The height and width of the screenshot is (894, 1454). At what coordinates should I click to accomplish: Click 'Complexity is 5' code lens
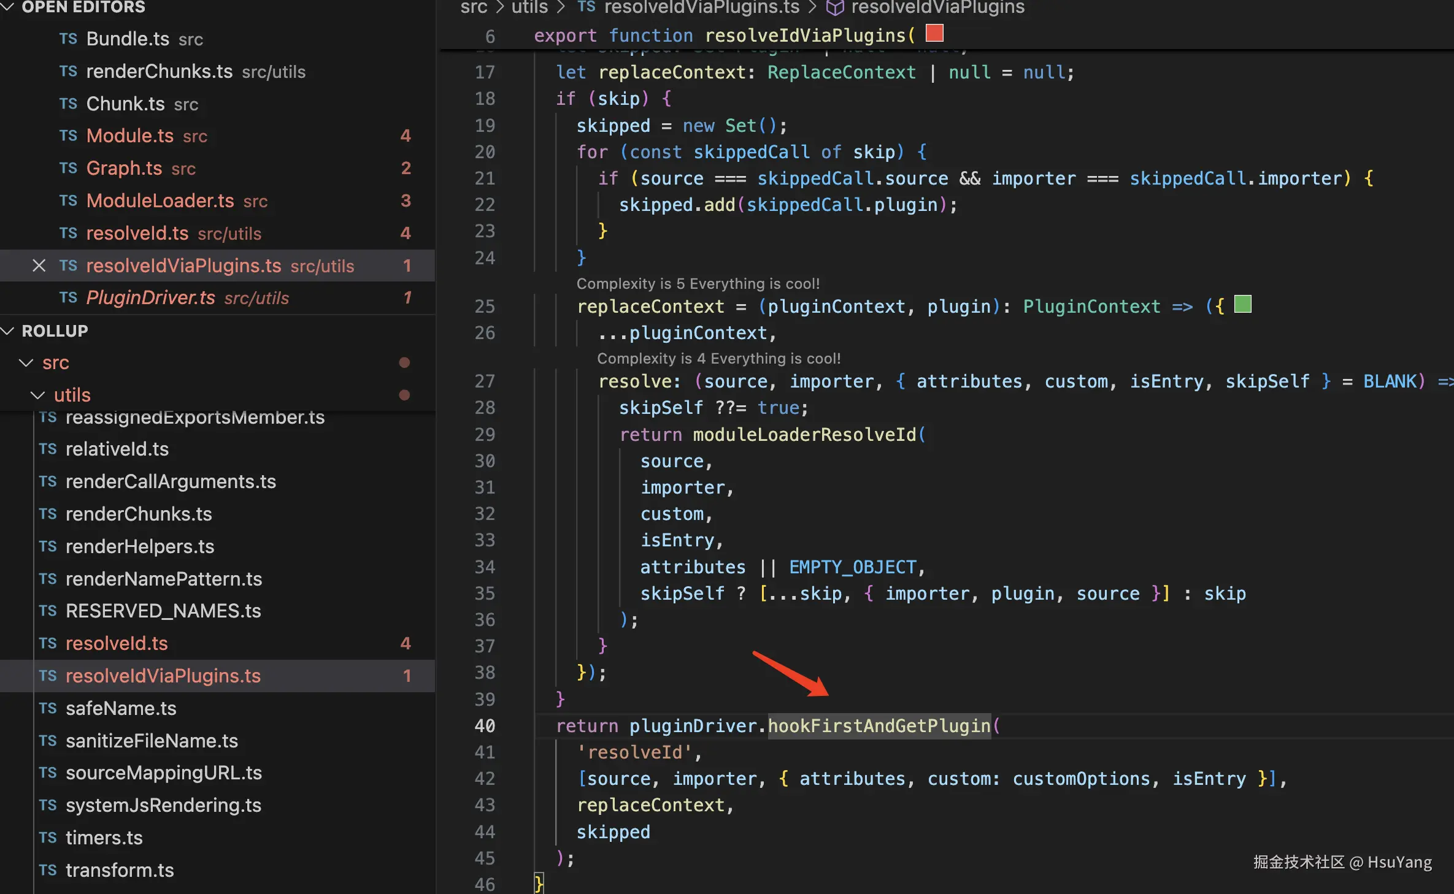[698, 283]
